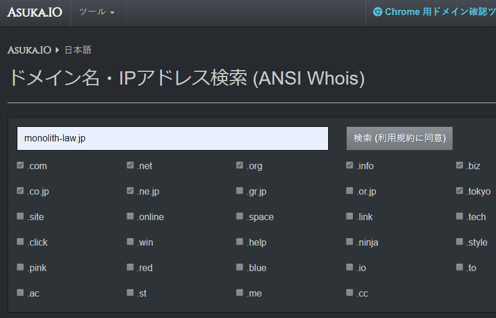Enable the .cc checkbox
Viewport: 496px width, 318px height.
pos(350,293)
